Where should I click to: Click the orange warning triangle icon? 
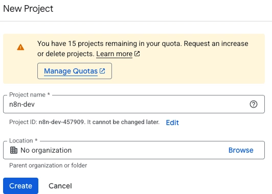20,47
